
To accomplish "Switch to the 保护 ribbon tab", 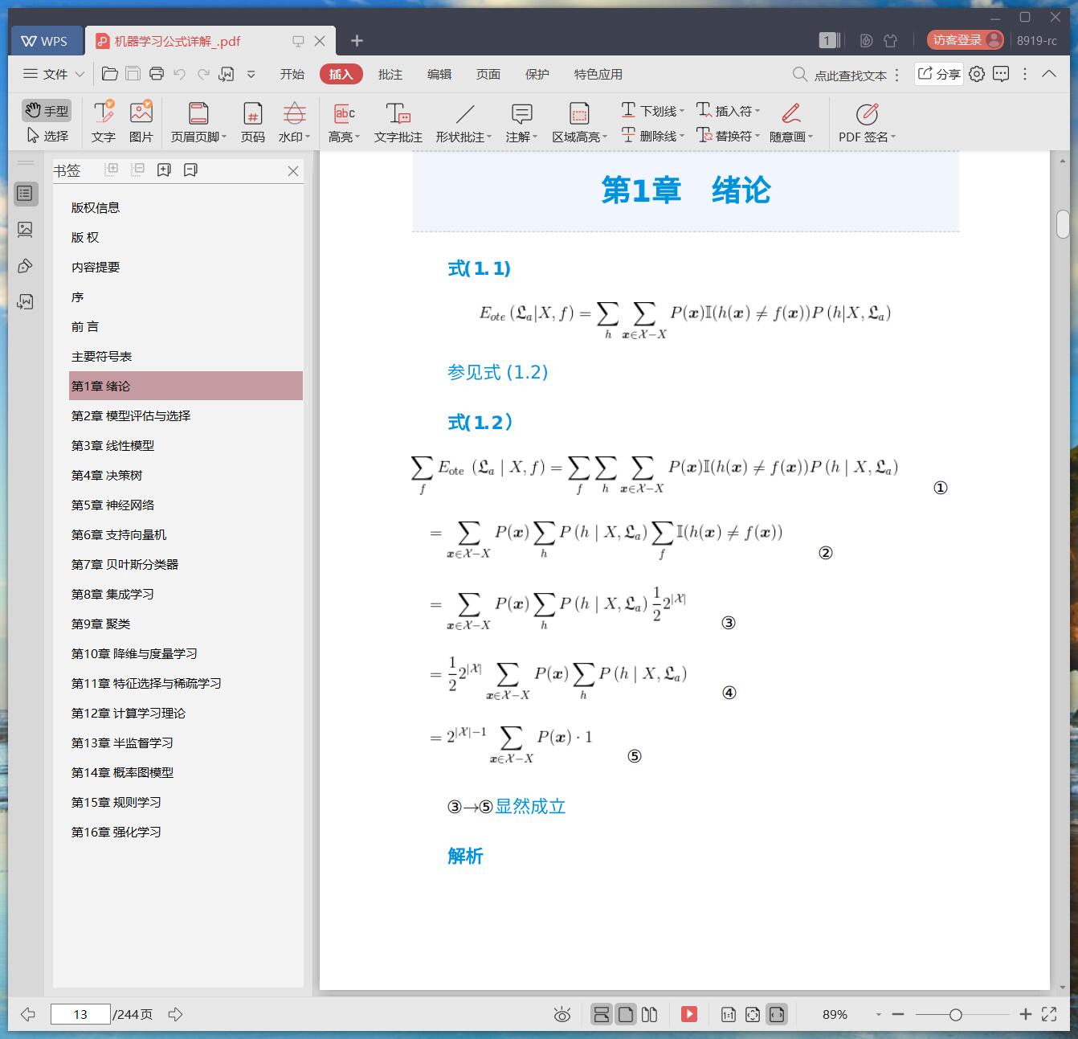I will (537, 74).
